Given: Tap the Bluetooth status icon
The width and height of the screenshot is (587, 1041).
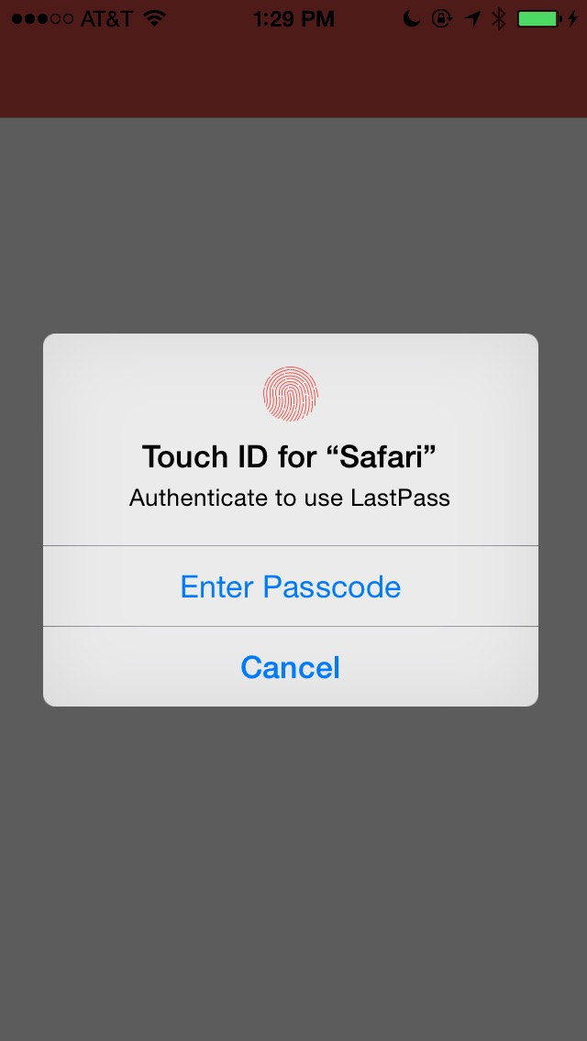Looking at the screenshot, I should click(499, 18).
